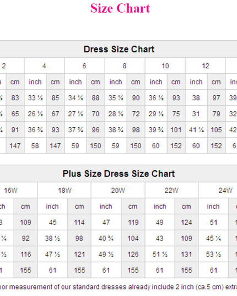Click the '29 ½' inch value

pos(156,114)
